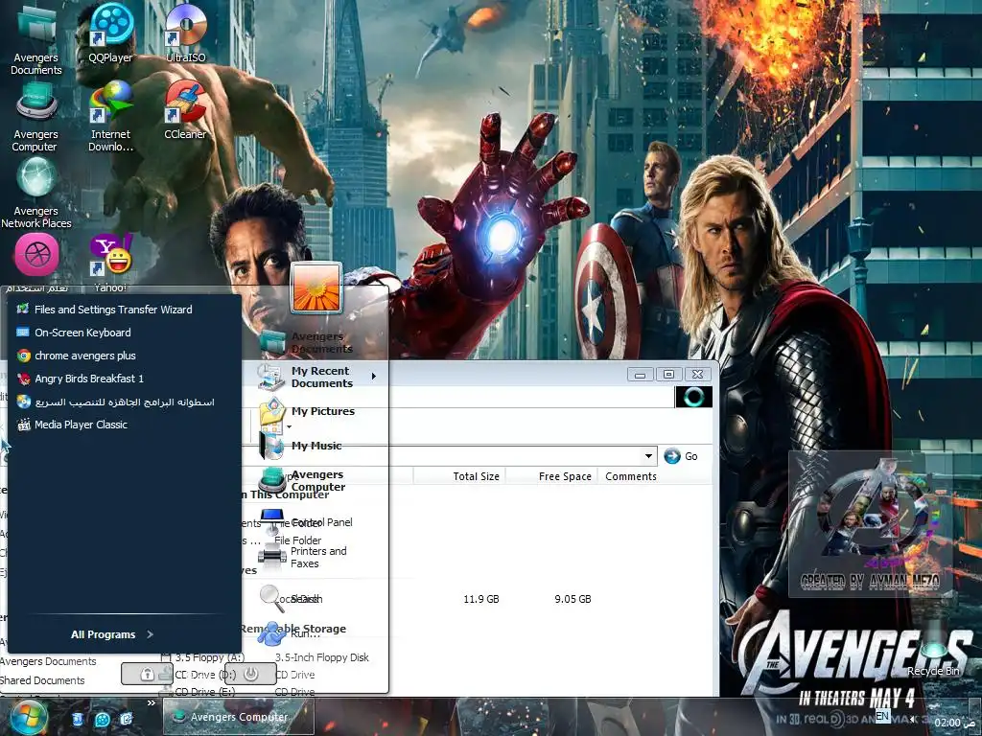Open Recycle Bin on desktop
This screenshot has height=736, width=982.
(933, 651)
